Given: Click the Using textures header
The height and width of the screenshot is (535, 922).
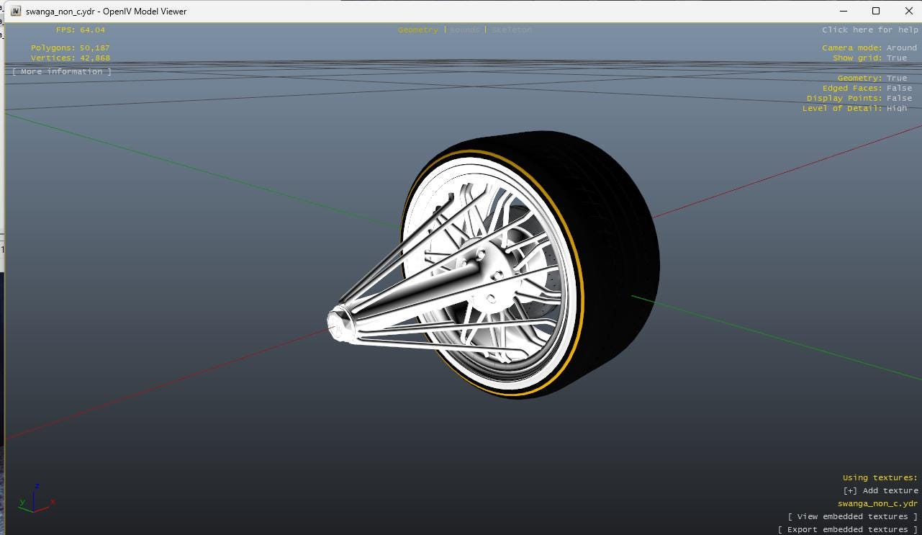Looking at the screenshot, I should 879,477.
